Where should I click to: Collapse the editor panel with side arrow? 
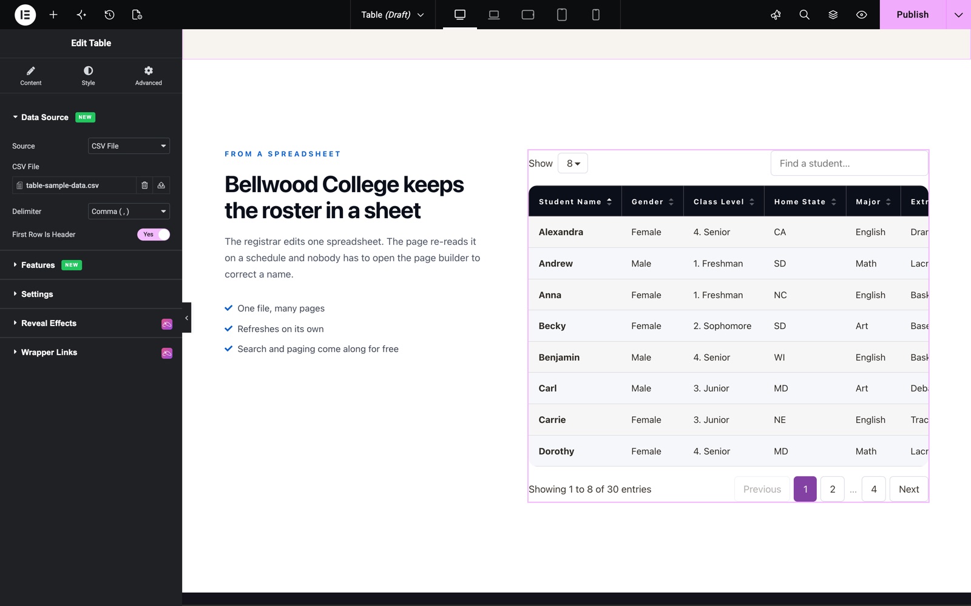[186, 318]
